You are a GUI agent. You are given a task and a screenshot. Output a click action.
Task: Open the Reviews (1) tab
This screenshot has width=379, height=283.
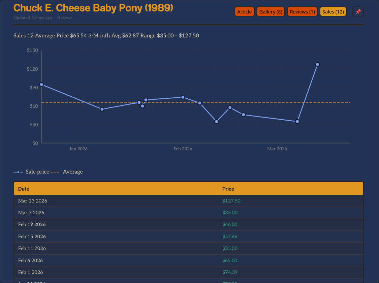[x=302, y=12]
